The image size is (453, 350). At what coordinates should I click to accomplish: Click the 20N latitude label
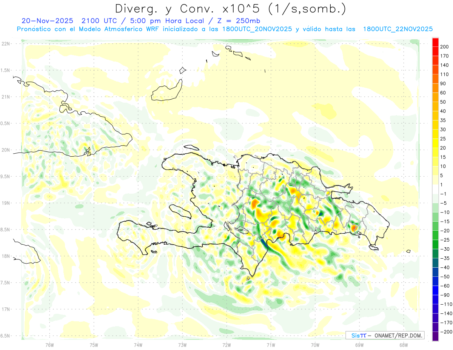(5, 150)
